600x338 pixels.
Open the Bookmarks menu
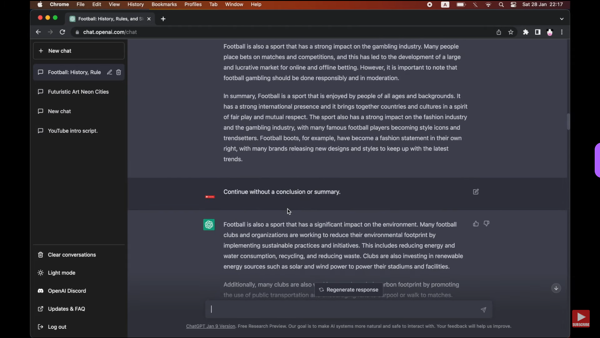pos(164,4)
